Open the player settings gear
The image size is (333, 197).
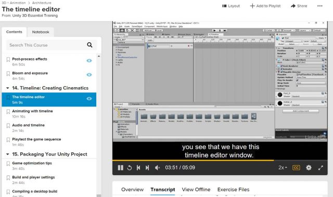click(309, 167)
